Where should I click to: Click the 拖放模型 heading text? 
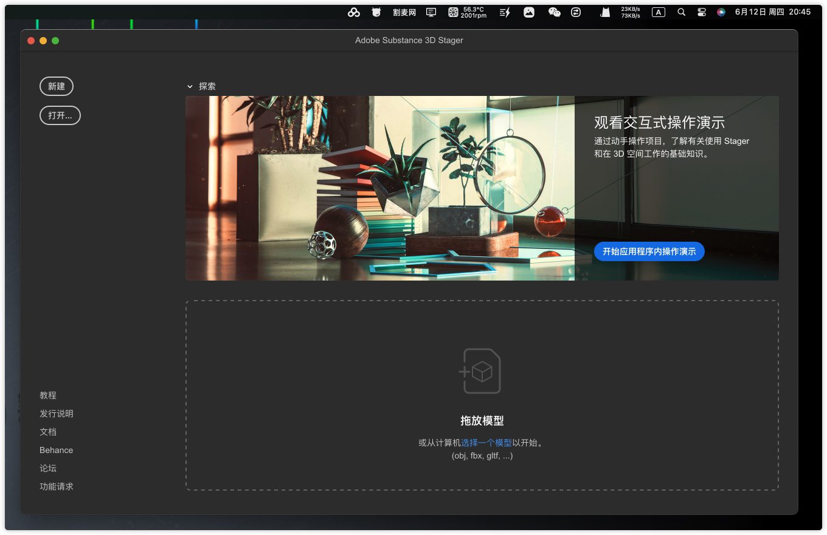click(x=482, y=421)
